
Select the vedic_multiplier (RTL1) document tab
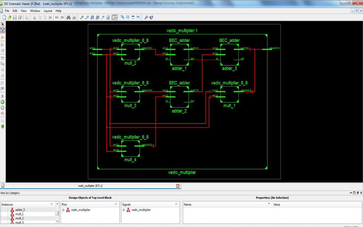90,186
